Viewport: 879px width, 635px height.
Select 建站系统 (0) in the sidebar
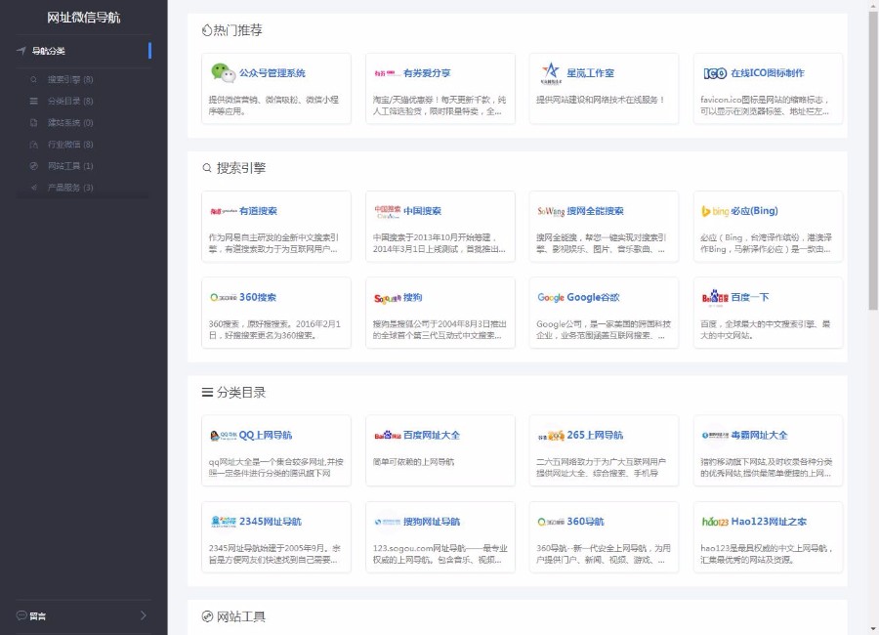pos(70,122)
